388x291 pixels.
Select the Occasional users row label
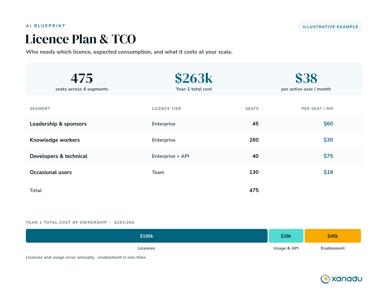(x=51, y=172)
